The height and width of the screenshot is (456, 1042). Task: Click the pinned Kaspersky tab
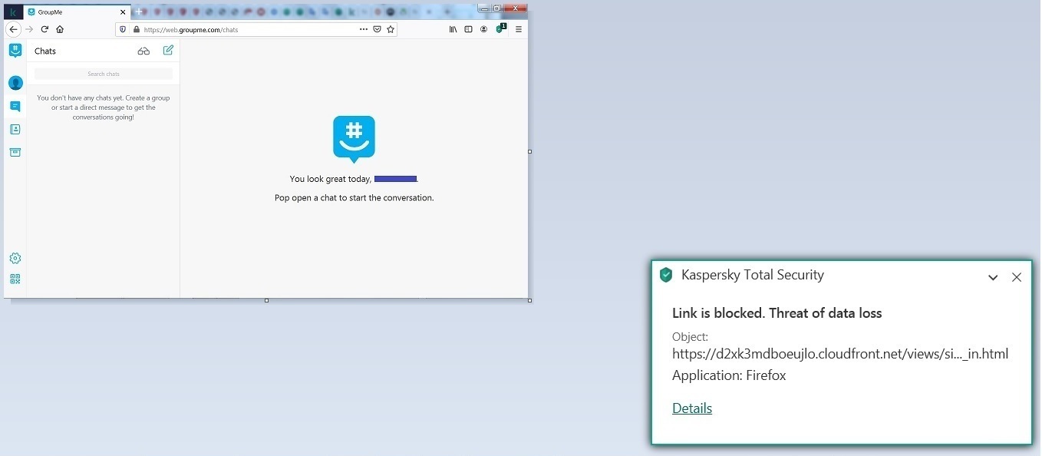(x=13, y=12)
